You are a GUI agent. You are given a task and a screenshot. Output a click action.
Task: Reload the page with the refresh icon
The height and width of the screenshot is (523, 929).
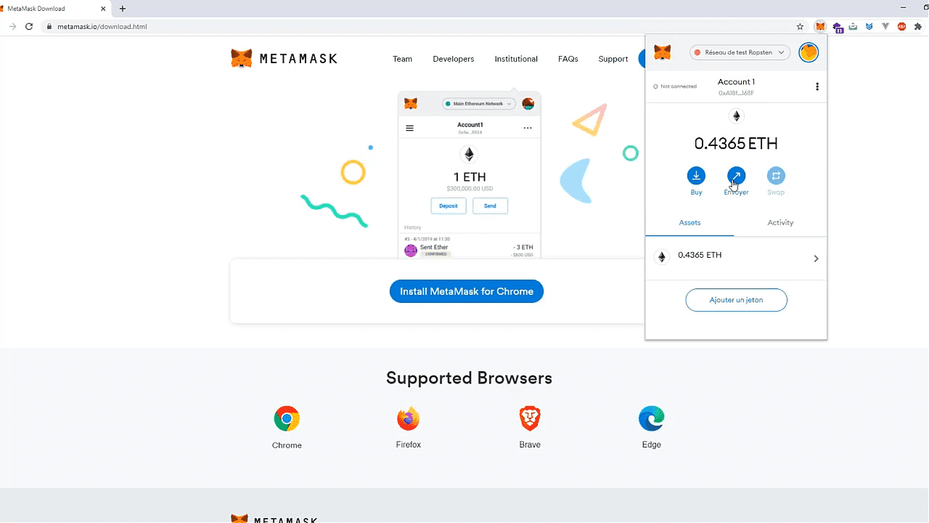coord(29,26)
